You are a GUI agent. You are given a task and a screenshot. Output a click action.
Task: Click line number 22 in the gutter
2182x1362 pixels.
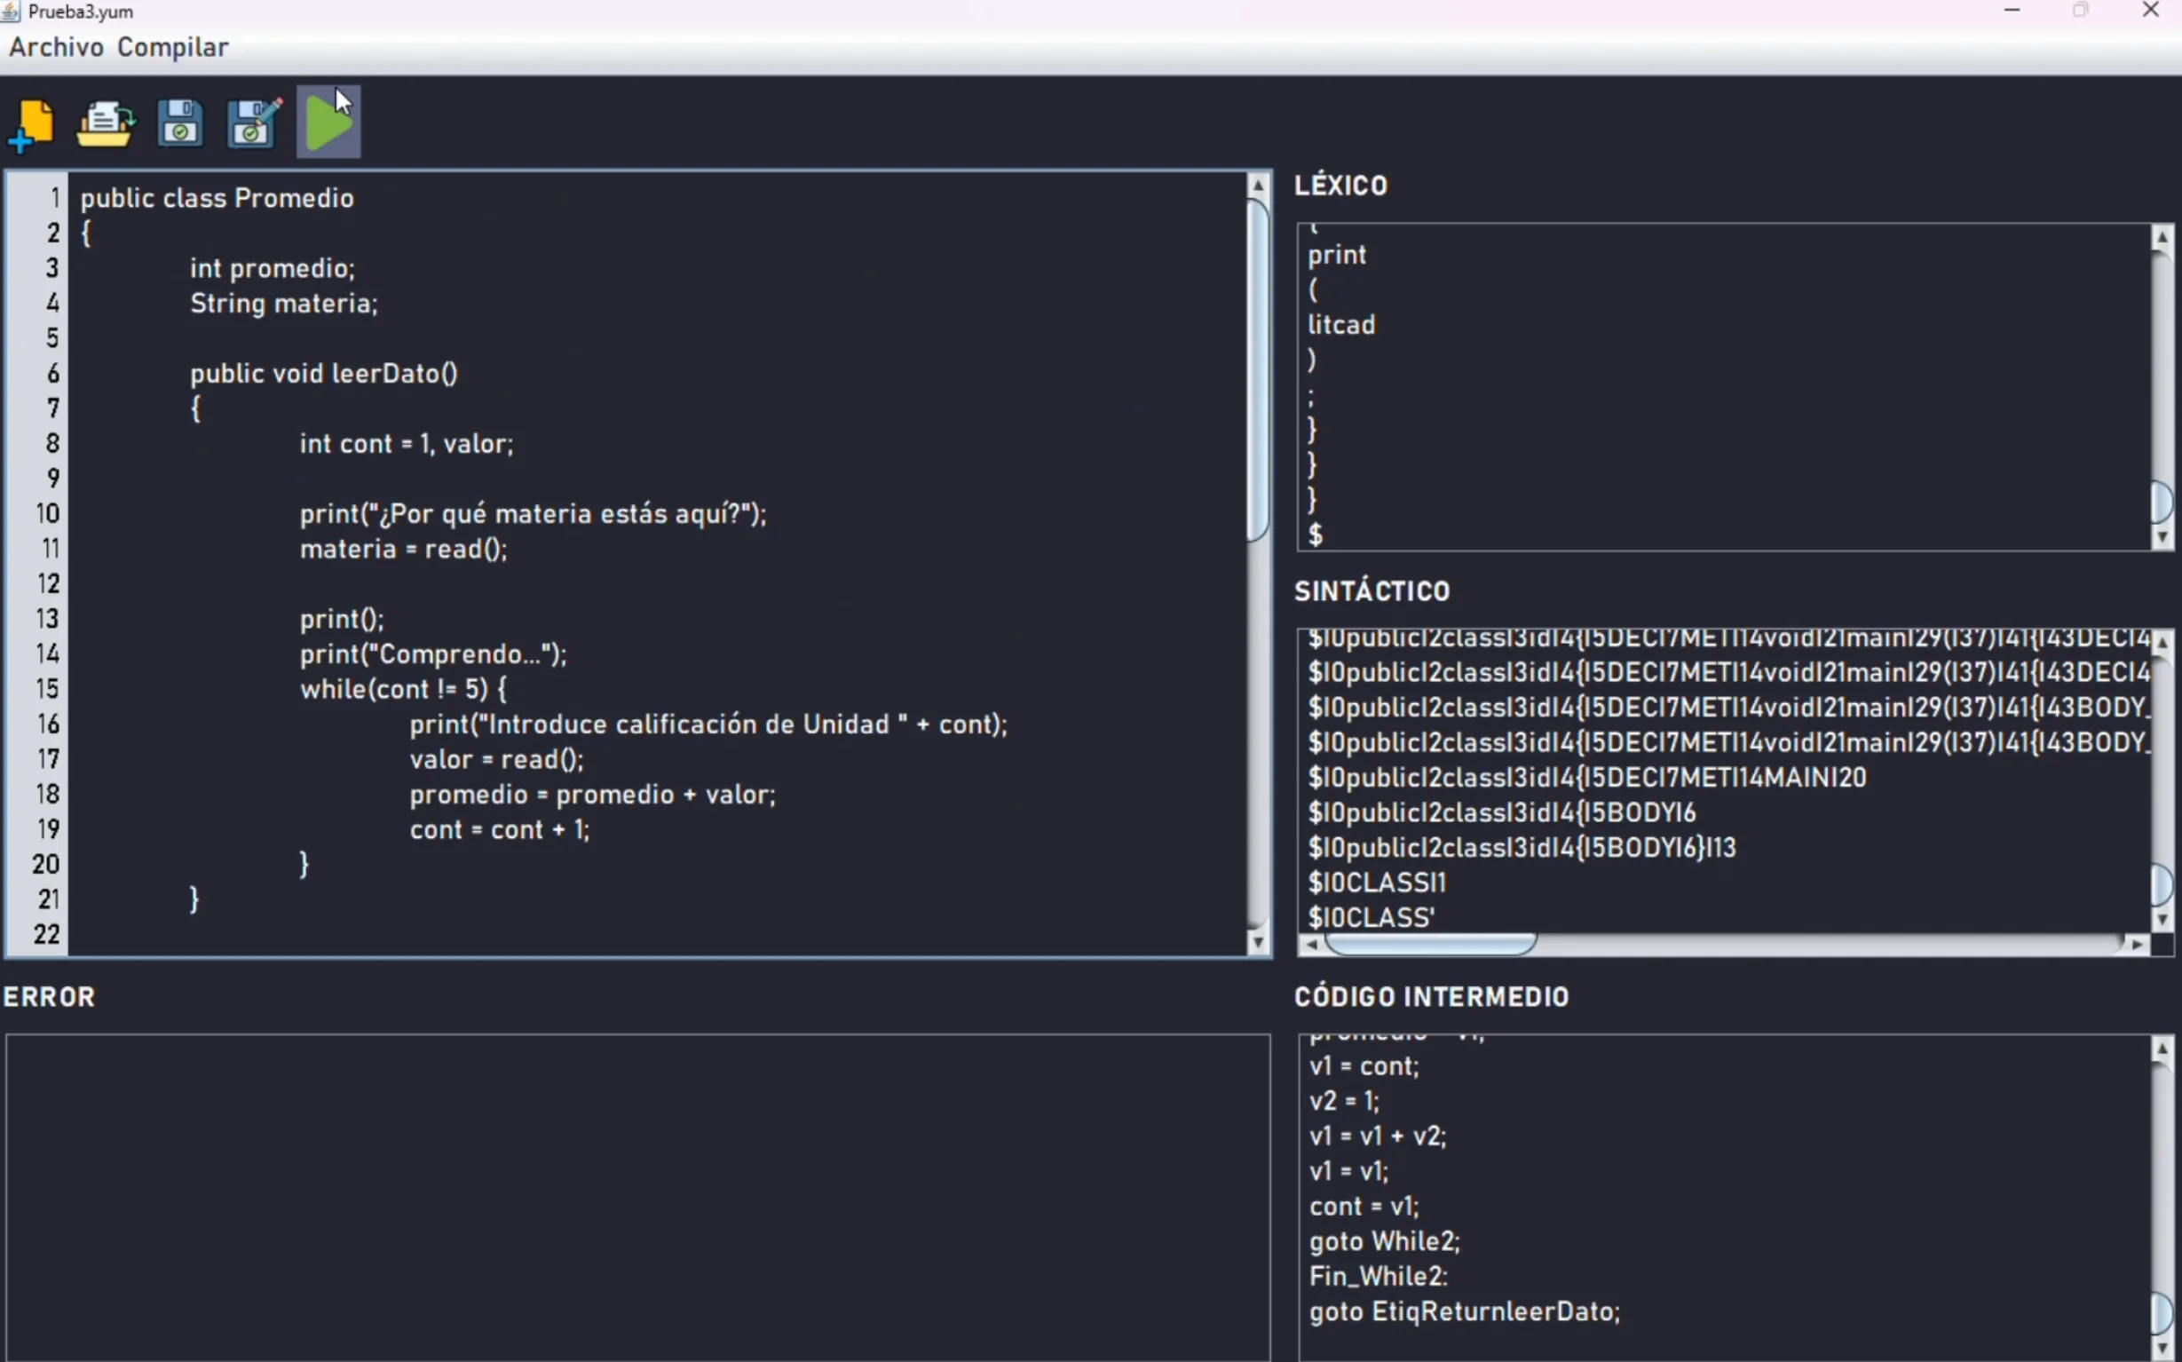pyautogui.click(x=47, y=934)
